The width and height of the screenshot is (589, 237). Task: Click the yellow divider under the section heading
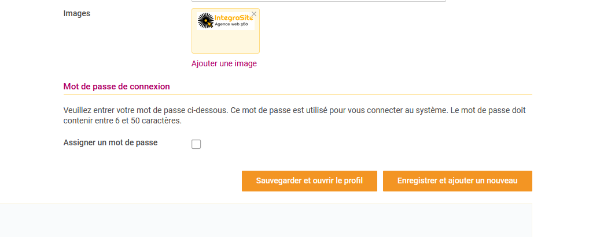pyautogui.click(x=298, y=95)
